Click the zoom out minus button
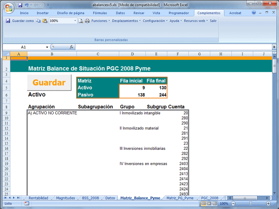279x209 pixels. pos(233,203)
